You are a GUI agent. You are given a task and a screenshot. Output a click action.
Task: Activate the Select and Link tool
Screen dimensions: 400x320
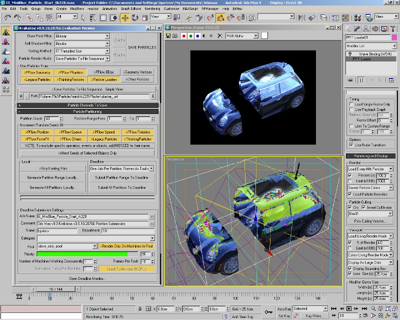tap(29, 17)
